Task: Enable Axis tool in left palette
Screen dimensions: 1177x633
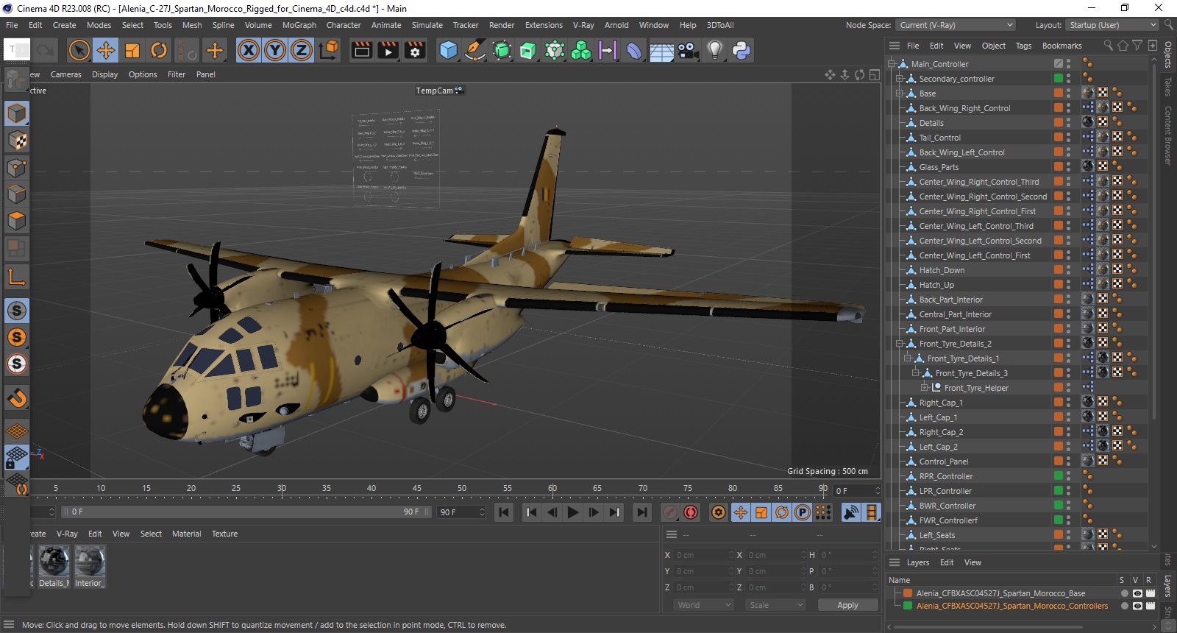Action: 17,277
